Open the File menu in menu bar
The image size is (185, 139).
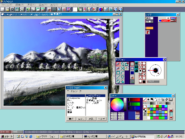7,5
